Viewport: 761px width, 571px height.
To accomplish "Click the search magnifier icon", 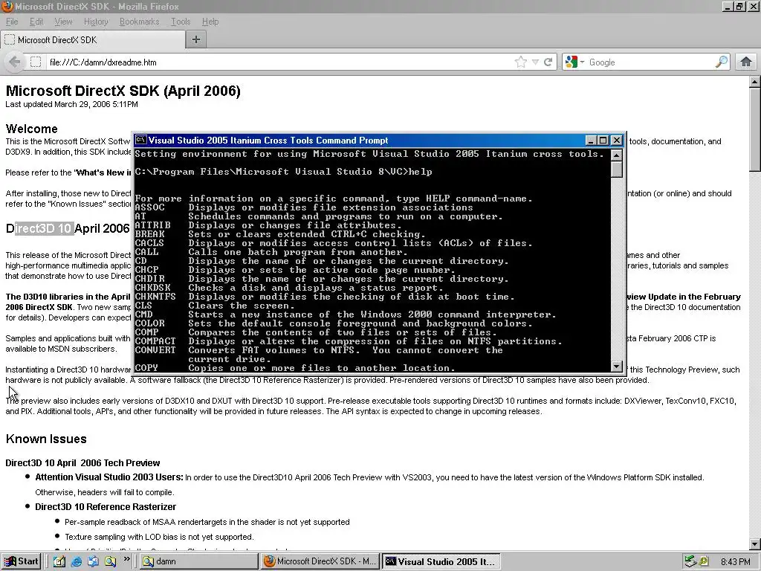I will pyautogui.click(x=721, y=62).
